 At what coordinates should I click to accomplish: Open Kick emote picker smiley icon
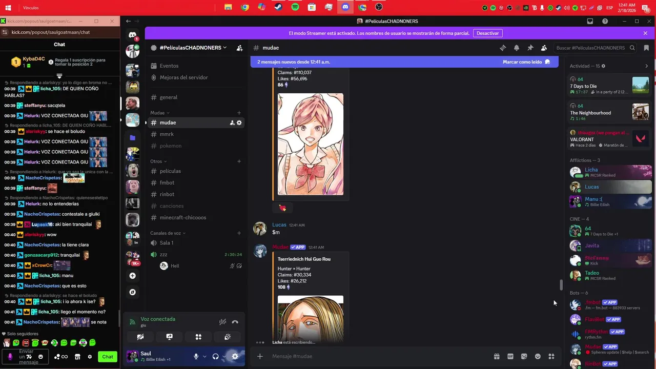coord(40,357)
